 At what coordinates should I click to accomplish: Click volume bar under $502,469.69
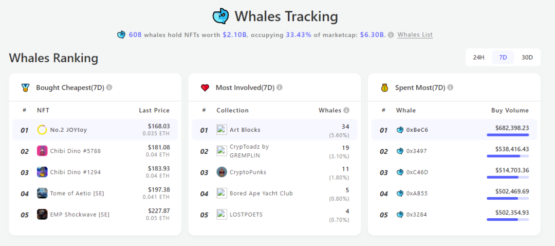click(508, 199)
